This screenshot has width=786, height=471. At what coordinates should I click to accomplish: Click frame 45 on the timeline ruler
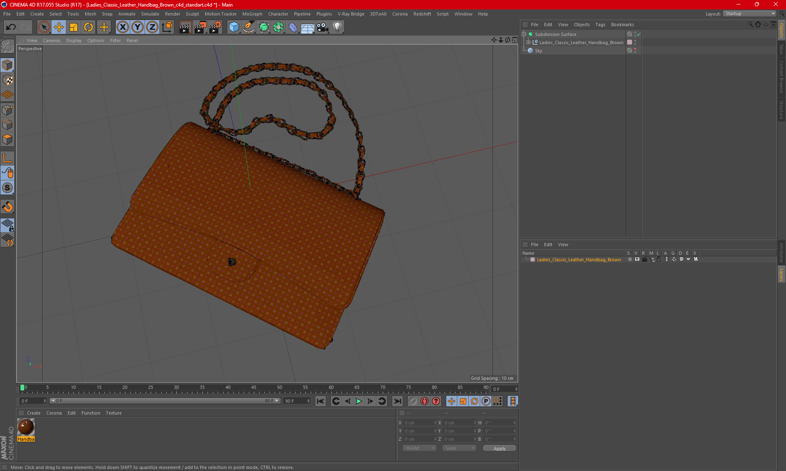point(254,388)
